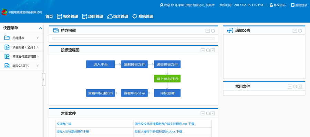Close the 常用文件 panel containing the download table
This screenshot has height=137, width=310.
[213, 113]
